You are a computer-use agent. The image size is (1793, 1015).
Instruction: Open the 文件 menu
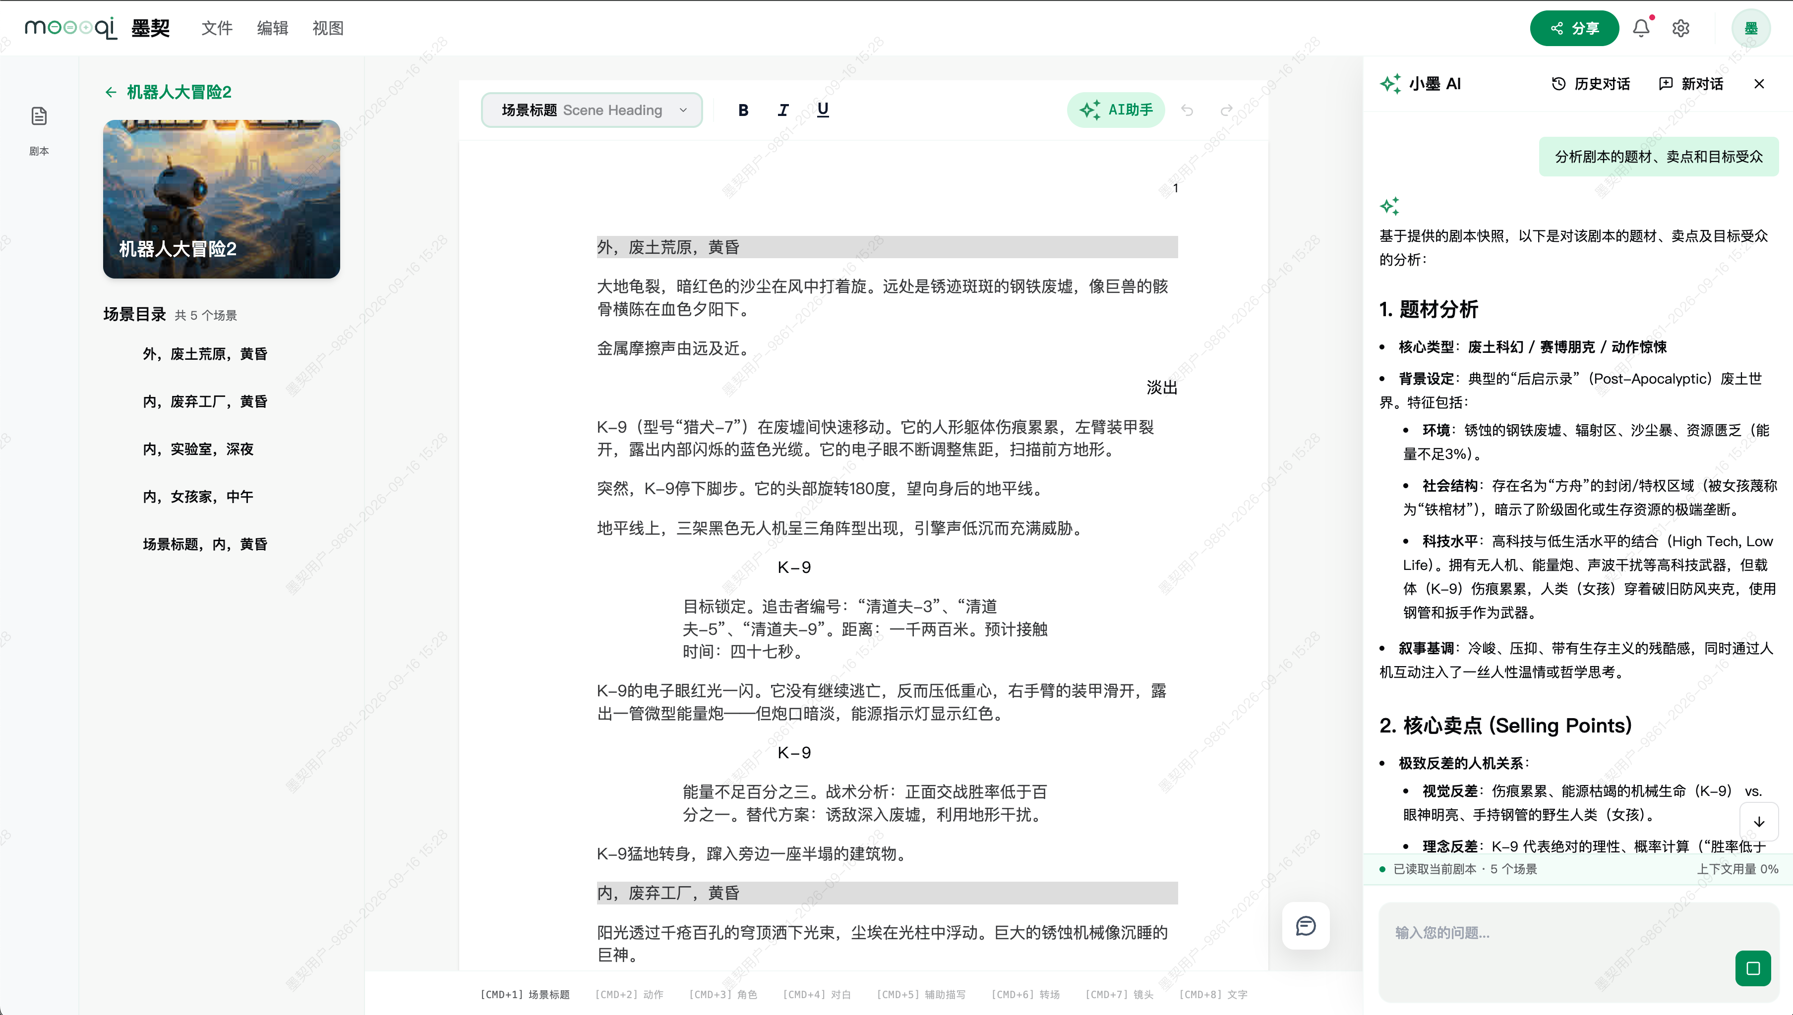(x=217, y=28)
